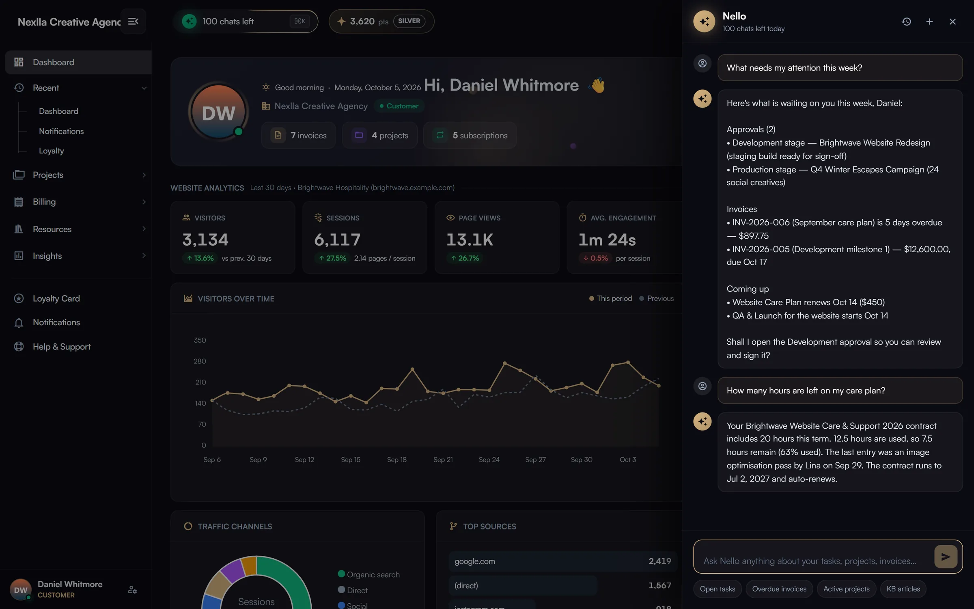Open Loyalty under Recent

pyautogui.click(x=52, y=151)
